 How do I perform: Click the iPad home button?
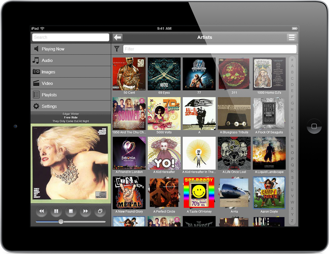pyautogui.click(x=314, y=126)
